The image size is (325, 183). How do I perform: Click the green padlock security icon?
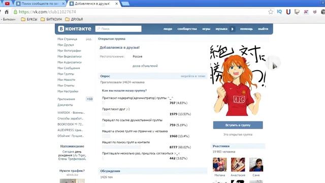(15, 12)
